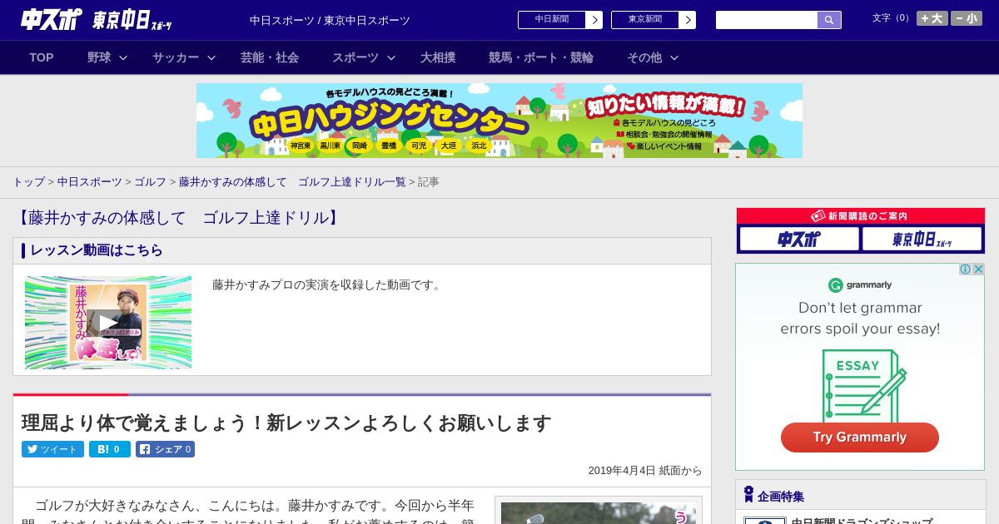Expand the サッカー dropdown chevron
999x524 pixels.
click(x=211, y=57)
